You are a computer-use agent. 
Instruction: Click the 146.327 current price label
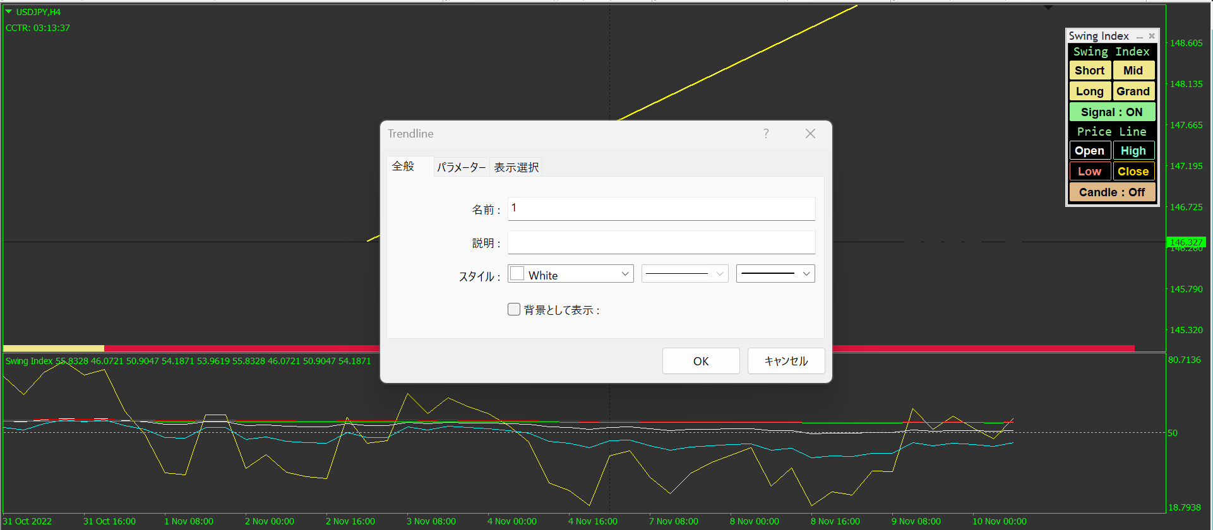(x=1186, y=242)
